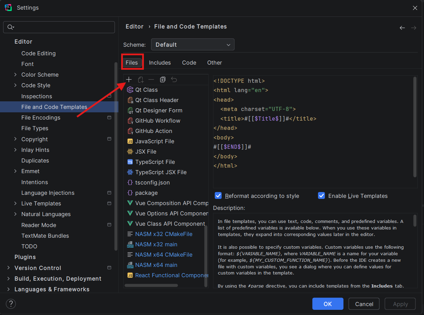Click the GitHub Action YAML icon
424x315 pixels.
(x=130, y=131)
